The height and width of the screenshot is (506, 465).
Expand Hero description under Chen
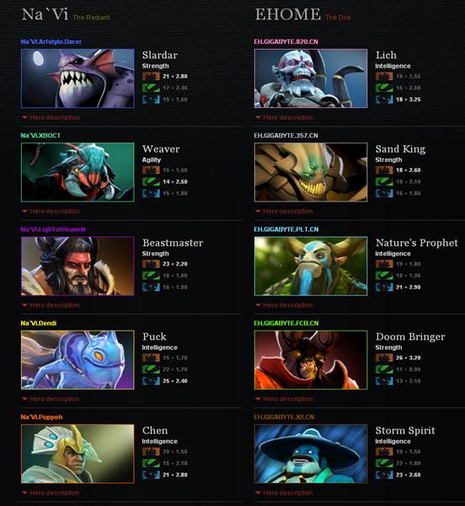pos(51,493)
